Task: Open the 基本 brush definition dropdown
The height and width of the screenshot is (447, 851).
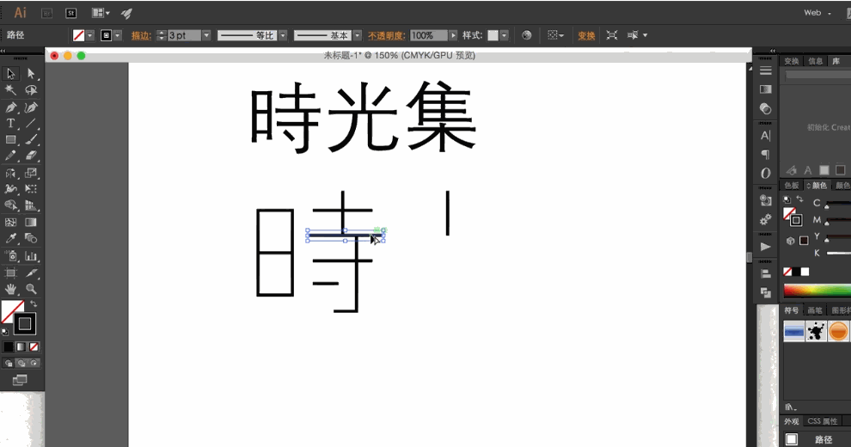Action: [357, 35]
